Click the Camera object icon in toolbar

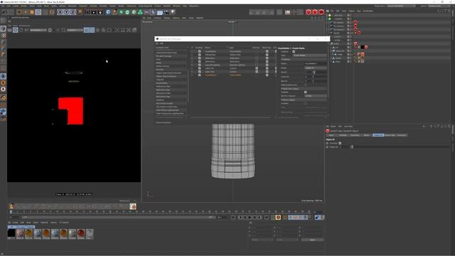pyautogui.click(x=166, y=12)
